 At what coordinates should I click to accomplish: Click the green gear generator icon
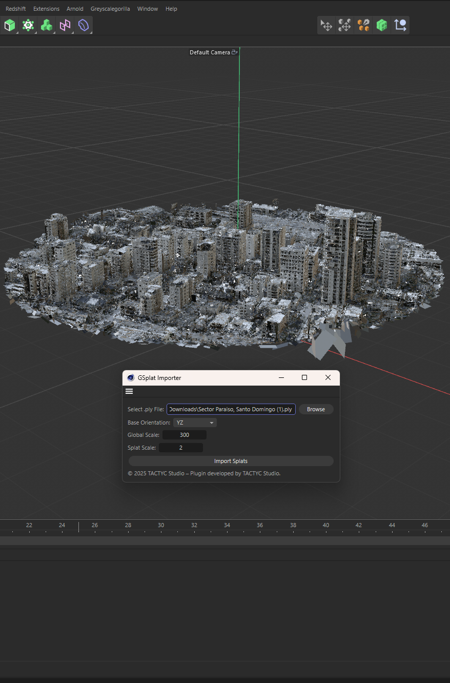pyautogui.click(x=28, y=25)
